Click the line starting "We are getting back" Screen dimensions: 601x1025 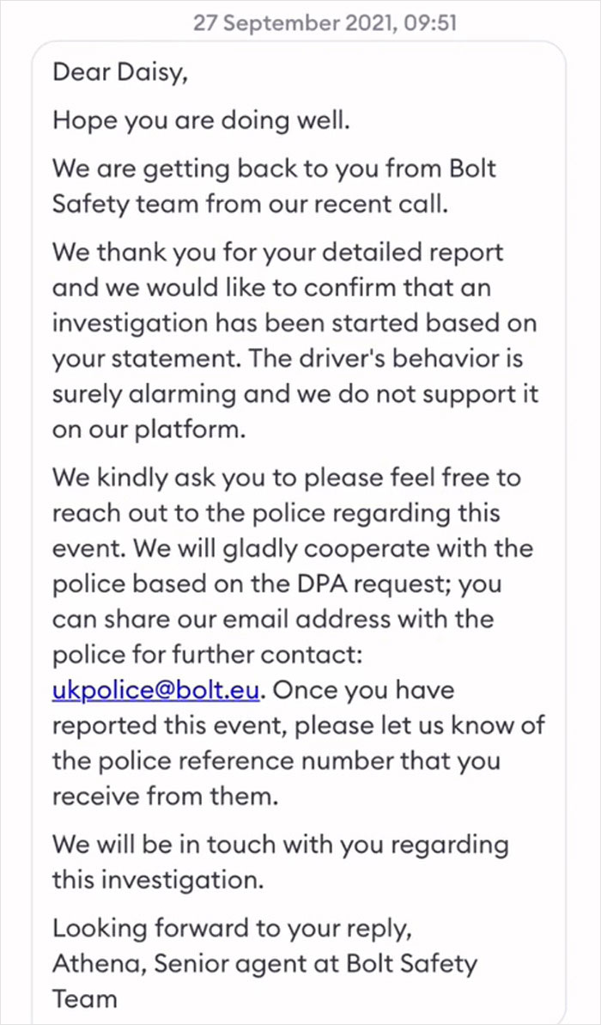point(275,168)
